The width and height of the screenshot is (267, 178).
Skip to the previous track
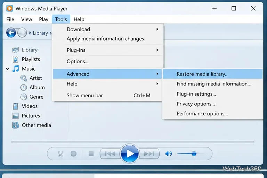[110, 154]
